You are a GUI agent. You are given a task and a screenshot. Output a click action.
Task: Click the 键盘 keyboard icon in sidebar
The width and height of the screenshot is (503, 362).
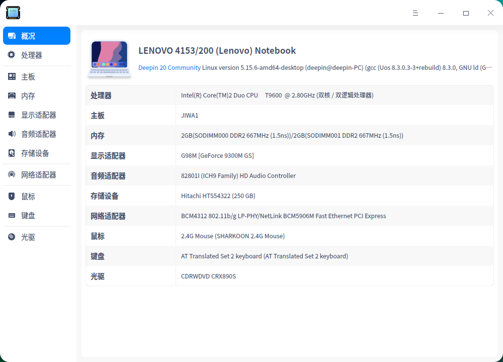click(12, 216)
